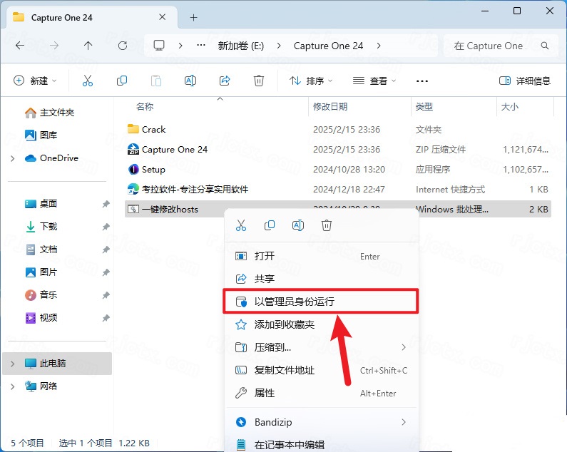Open the Bandizip submenu
567x452 pixels.
320,422
